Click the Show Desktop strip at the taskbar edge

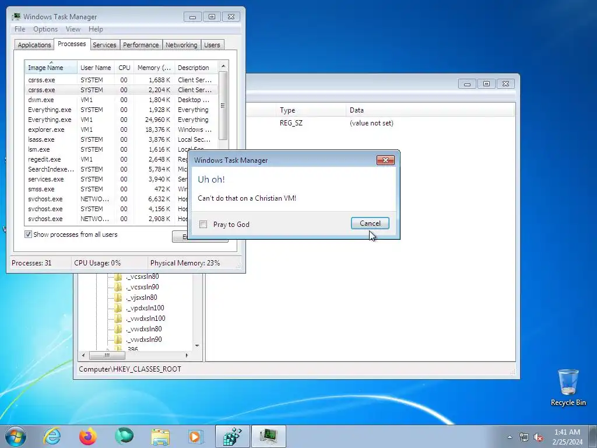tap(594, 436)
